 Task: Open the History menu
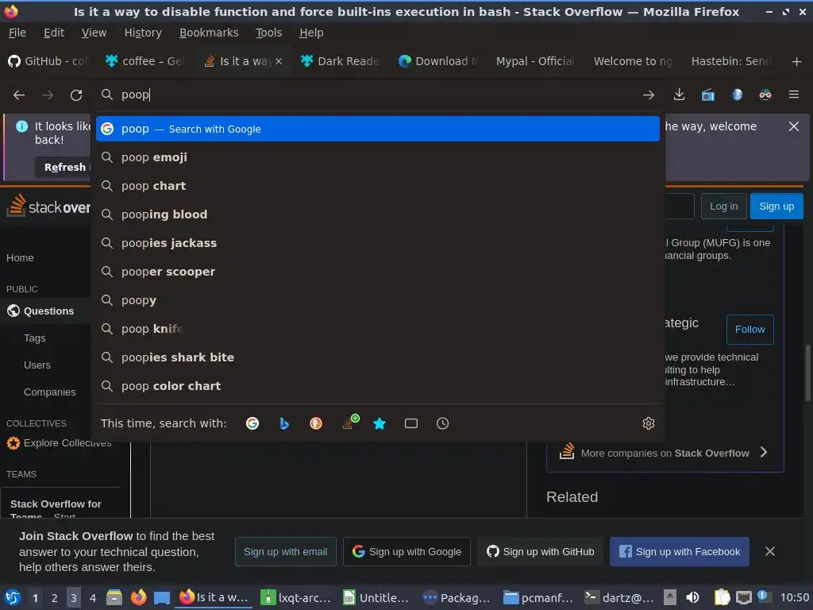[x=143, y=33]
